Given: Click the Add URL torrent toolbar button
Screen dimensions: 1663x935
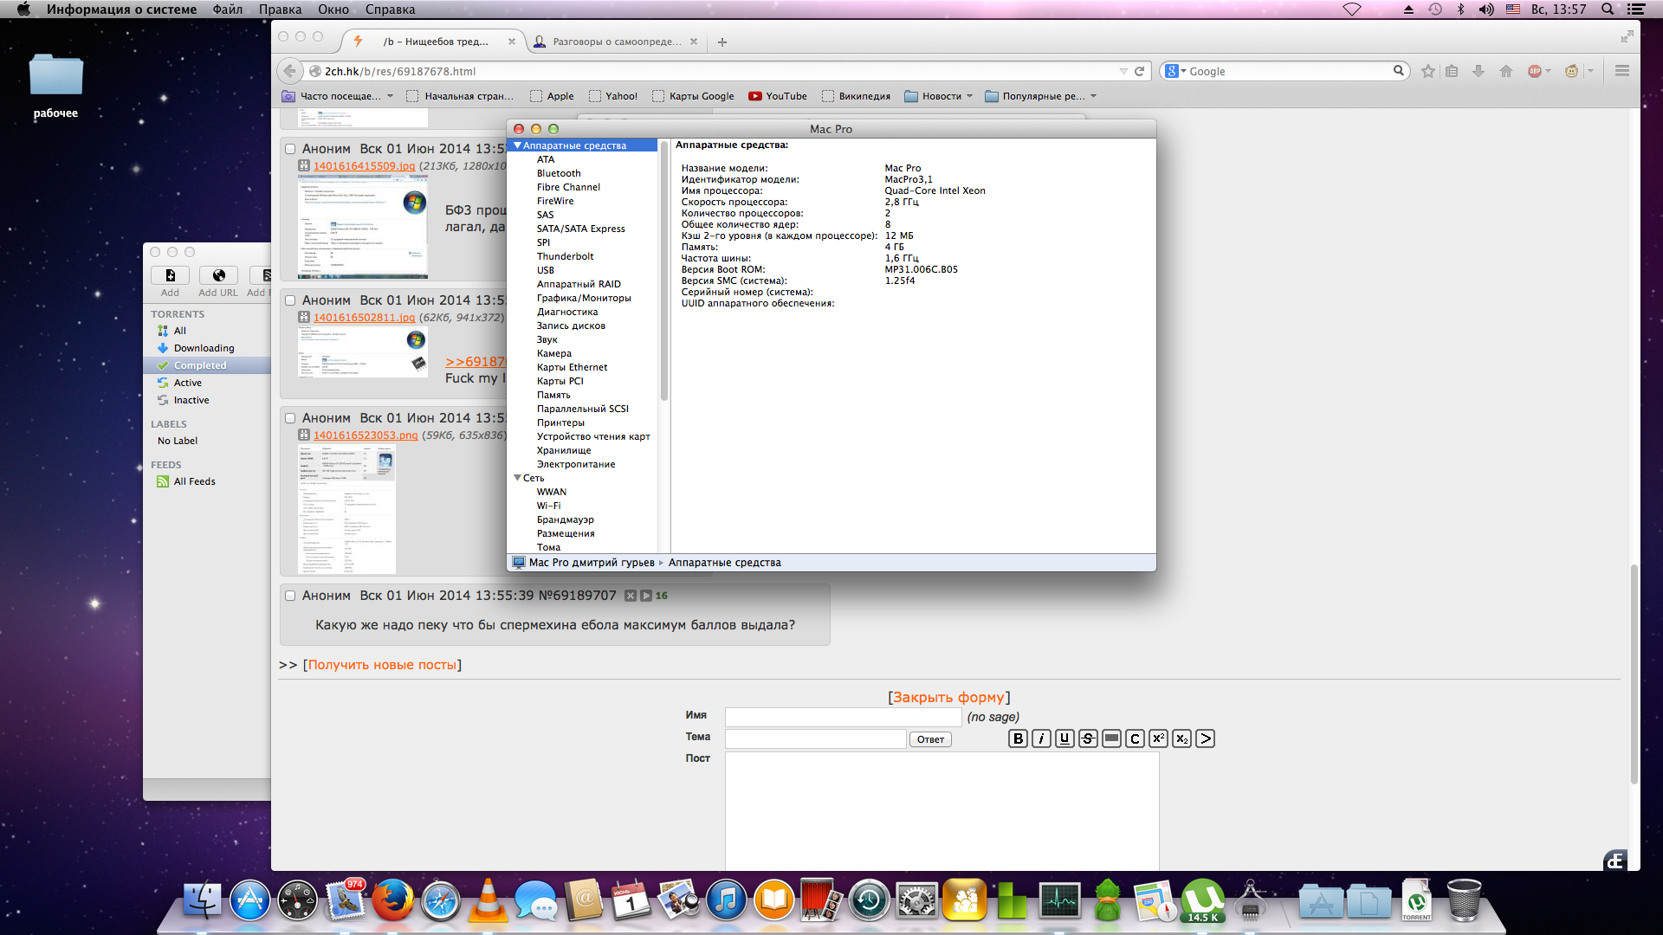Looking at the screenshot, I should coord(218,276).
